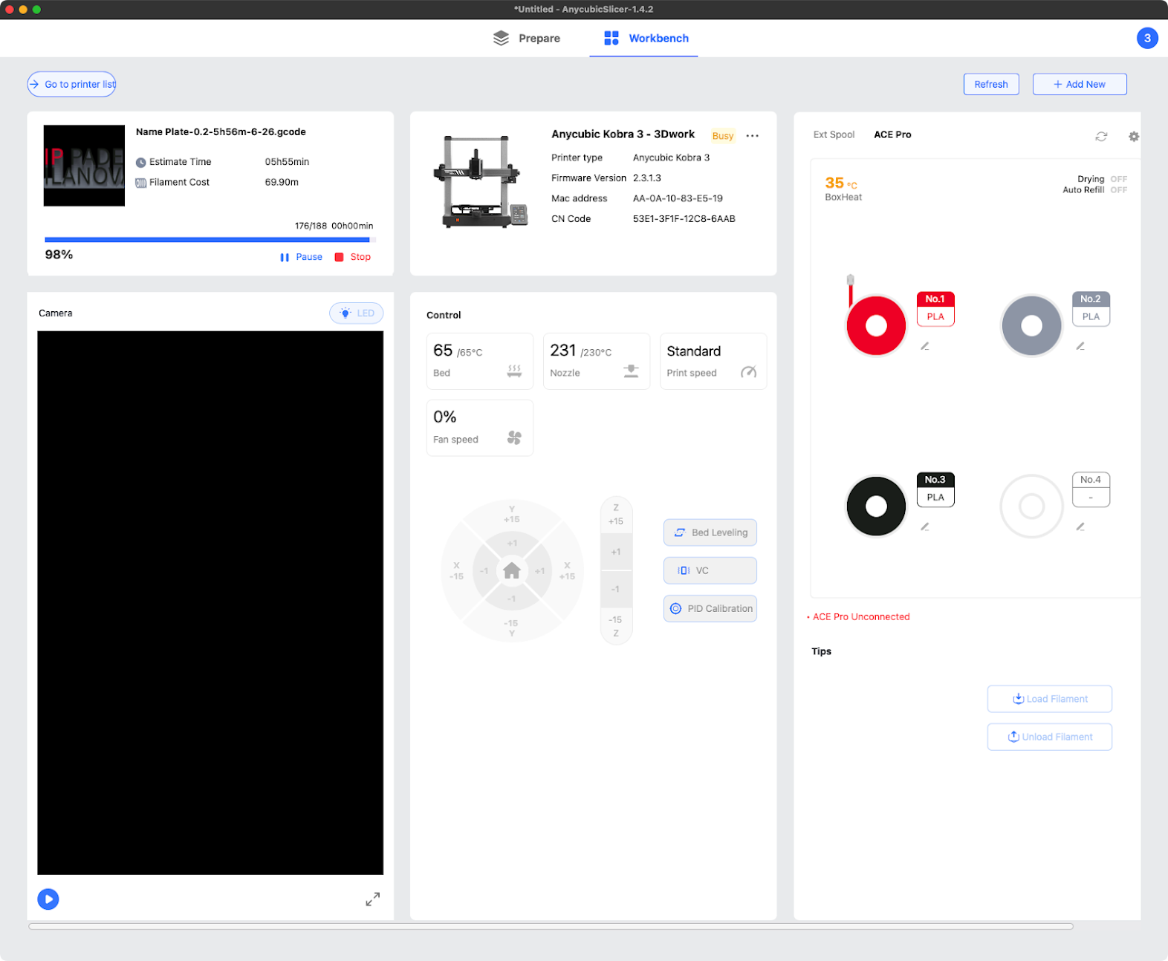
Task: Refresh the ACE Pro status icon
Action: click(x=1101, y=137)
